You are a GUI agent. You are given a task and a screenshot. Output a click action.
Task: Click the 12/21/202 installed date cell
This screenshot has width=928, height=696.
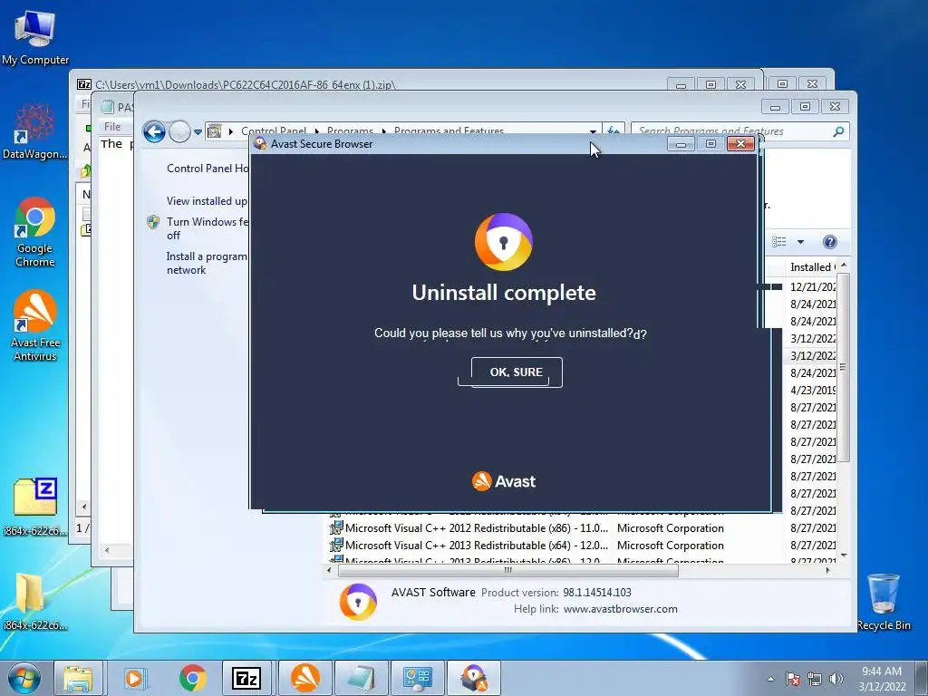[813, 287]
